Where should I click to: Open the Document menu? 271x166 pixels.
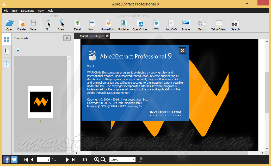27,11
